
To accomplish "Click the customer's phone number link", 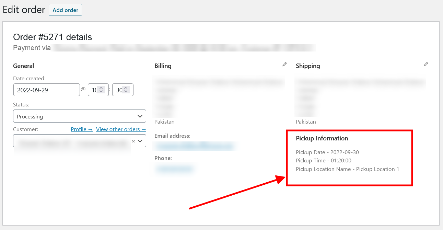I will pyautogui.click(x=175, y=169).
